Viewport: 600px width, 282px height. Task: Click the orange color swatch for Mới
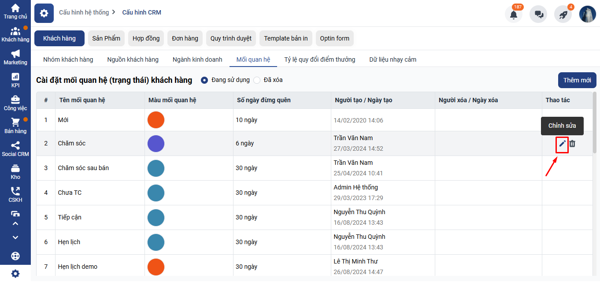[156, 120]
